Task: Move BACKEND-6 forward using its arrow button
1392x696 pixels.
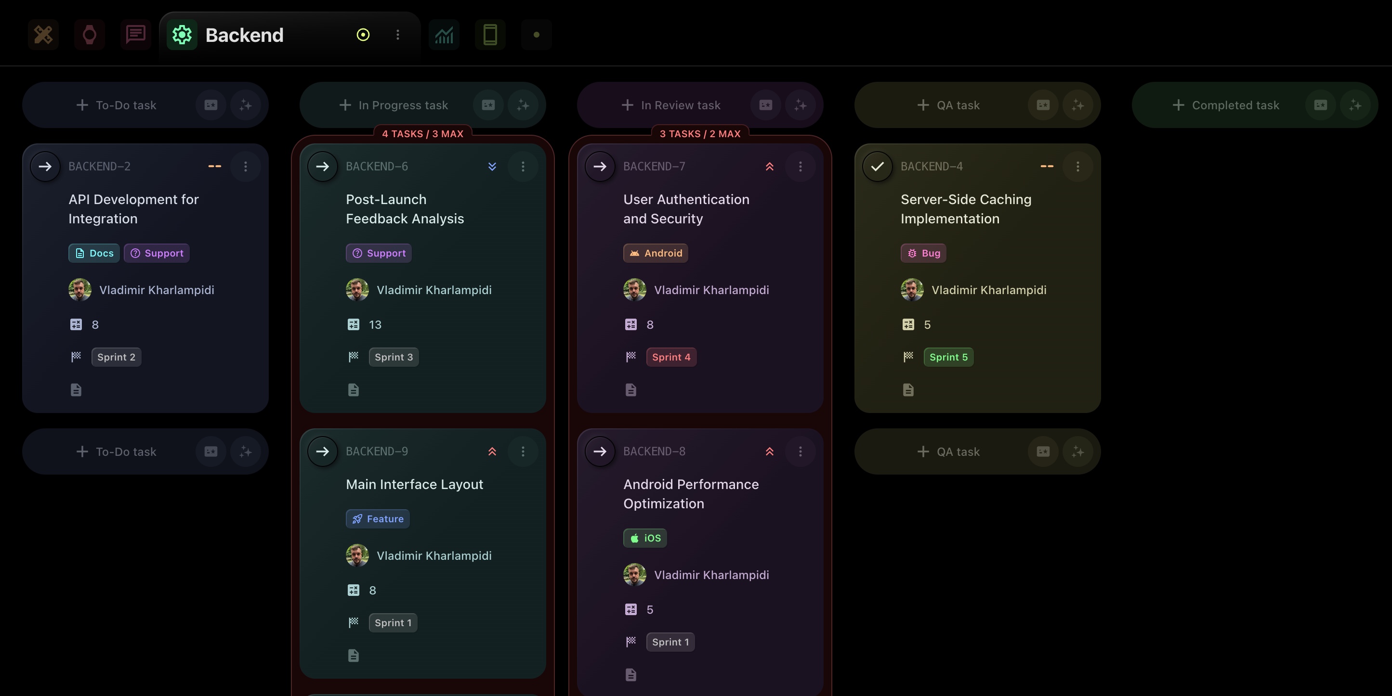Action: pos(323,167)
